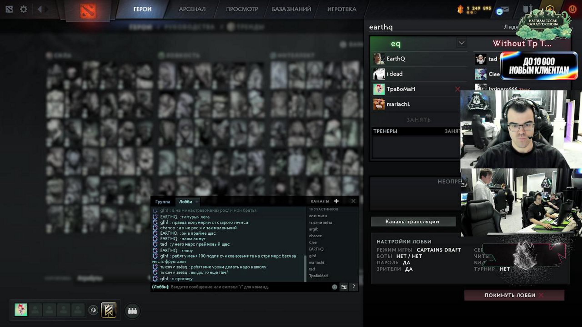582x327 pixels.
Task: Open the Лобби chat tab dropdown
Action: pyautogui.click(x=197, y=202)
